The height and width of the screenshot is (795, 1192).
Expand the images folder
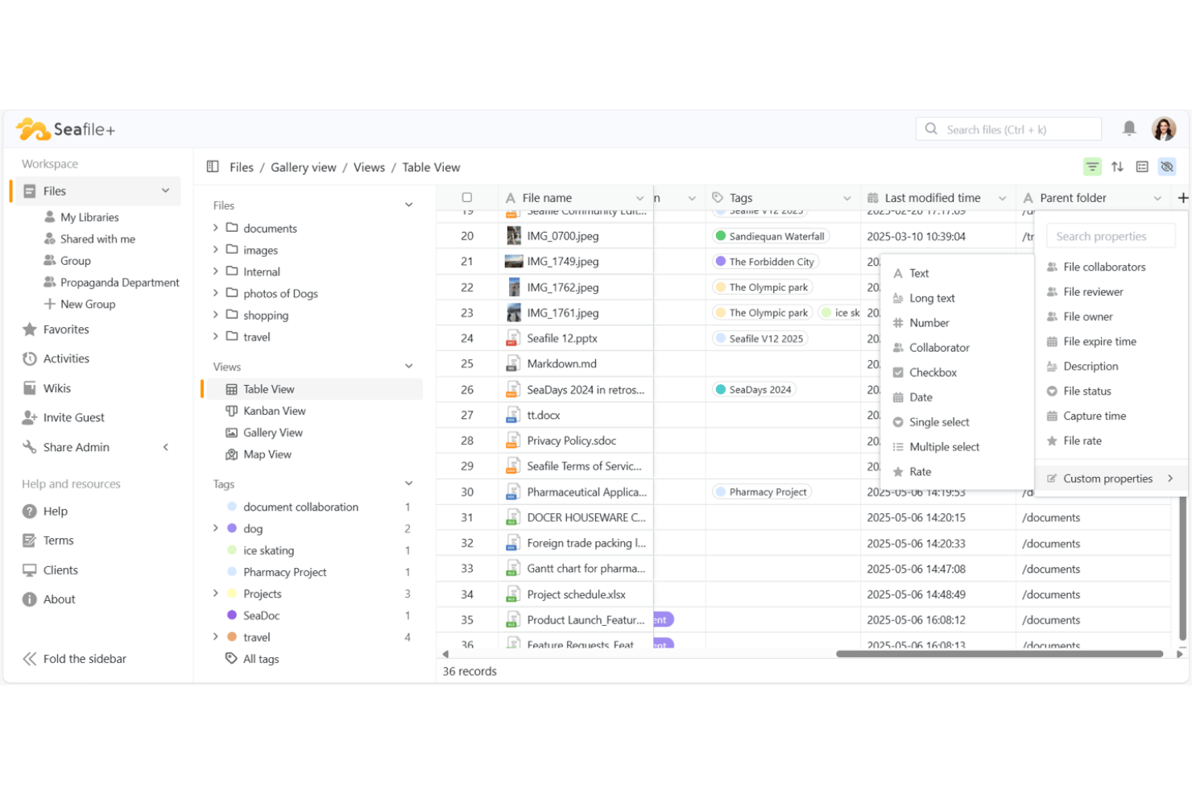(216, 250)
